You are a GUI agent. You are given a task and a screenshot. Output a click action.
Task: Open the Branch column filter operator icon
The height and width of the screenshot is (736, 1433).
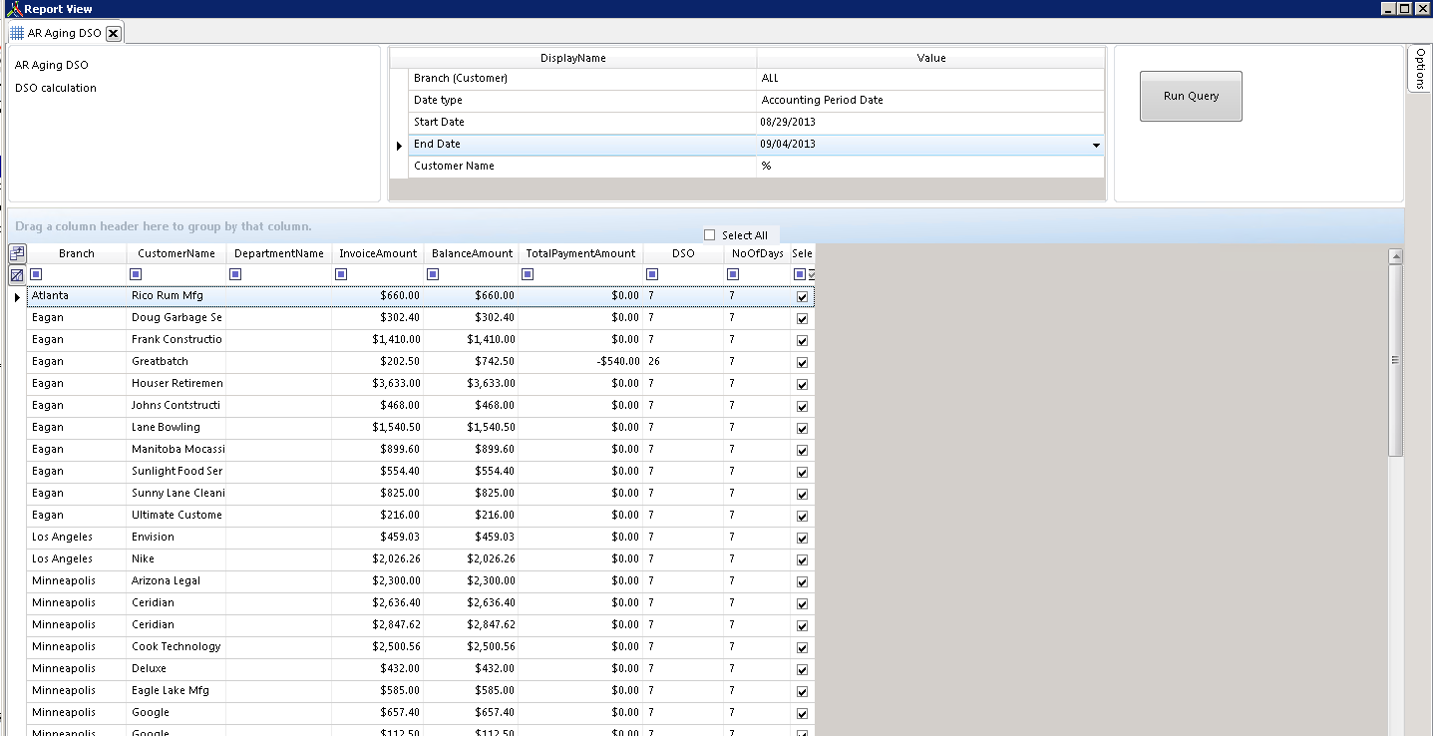(x=36, y=274)
